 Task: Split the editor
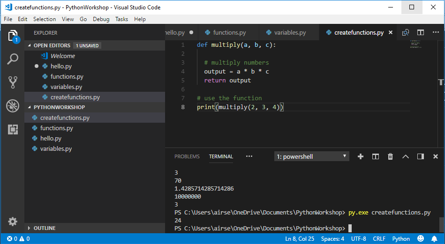click(421, 33)
